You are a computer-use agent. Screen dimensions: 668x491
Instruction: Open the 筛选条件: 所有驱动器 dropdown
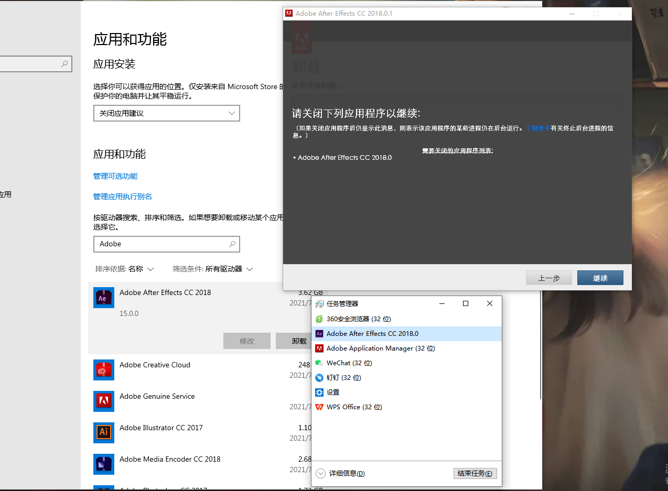(x=213, y=269)
